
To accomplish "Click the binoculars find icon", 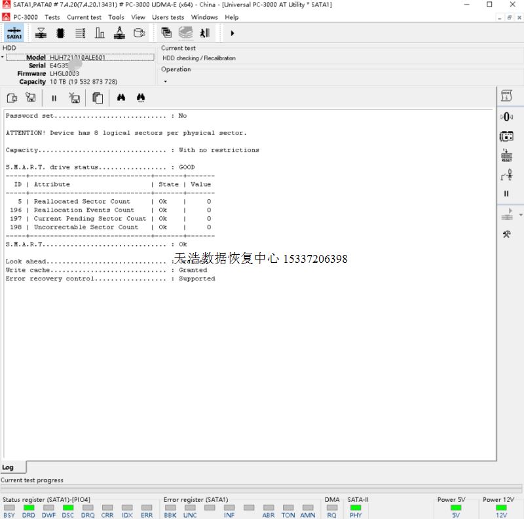I will (121, 98).
